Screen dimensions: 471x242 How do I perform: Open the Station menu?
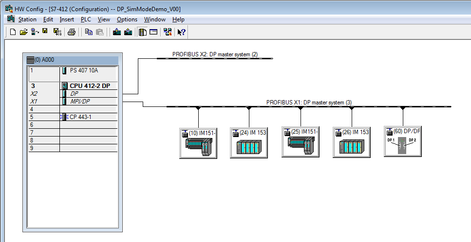click(x=27, y=19)
